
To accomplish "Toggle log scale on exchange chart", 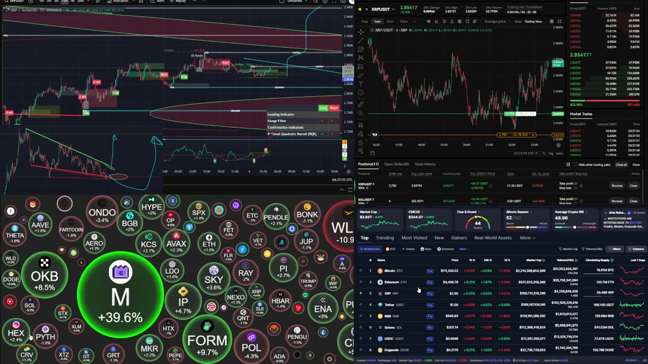I will tap(550, 153).
